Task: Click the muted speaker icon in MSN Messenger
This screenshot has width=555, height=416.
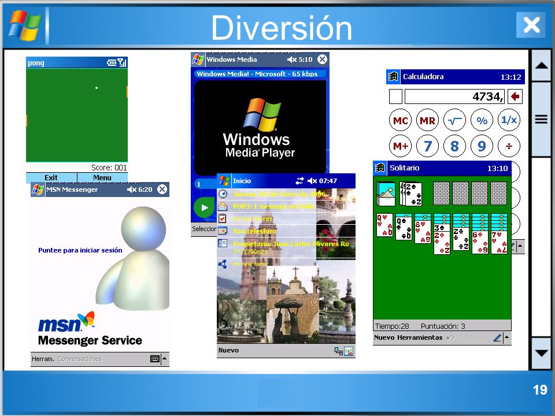Action: point(132,190)
